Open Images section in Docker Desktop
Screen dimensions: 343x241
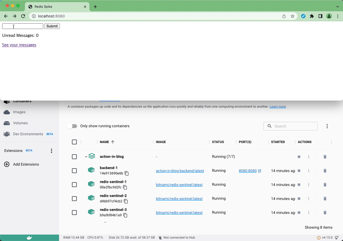[x=19, y=112]
